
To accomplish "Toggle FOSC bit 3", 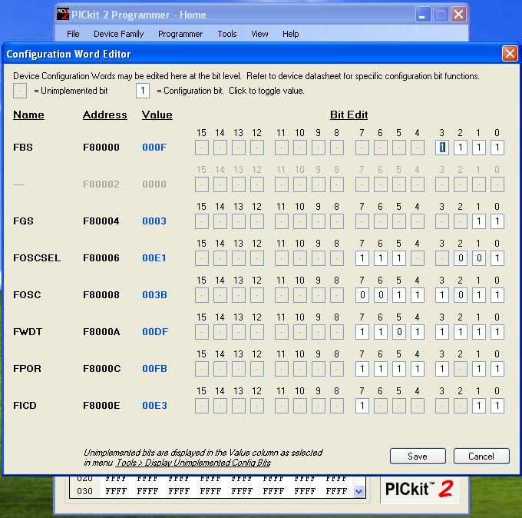I will click(441, 295).
